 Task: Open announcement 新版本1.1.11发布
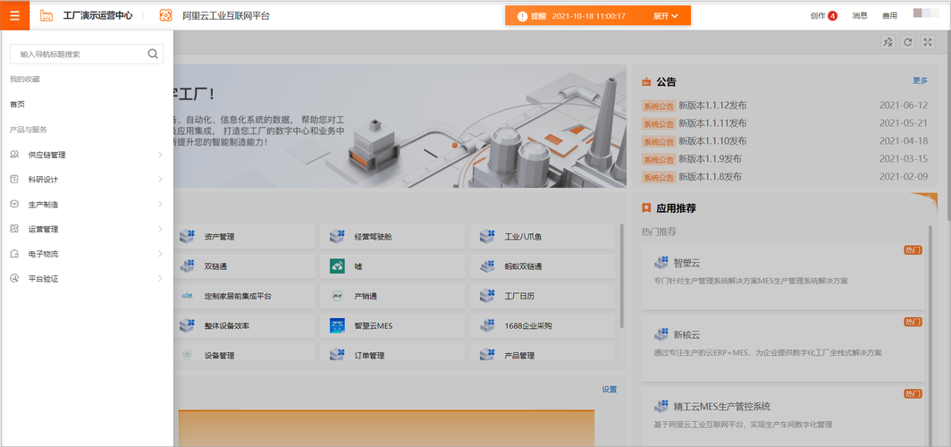click(x=712, y=123)
